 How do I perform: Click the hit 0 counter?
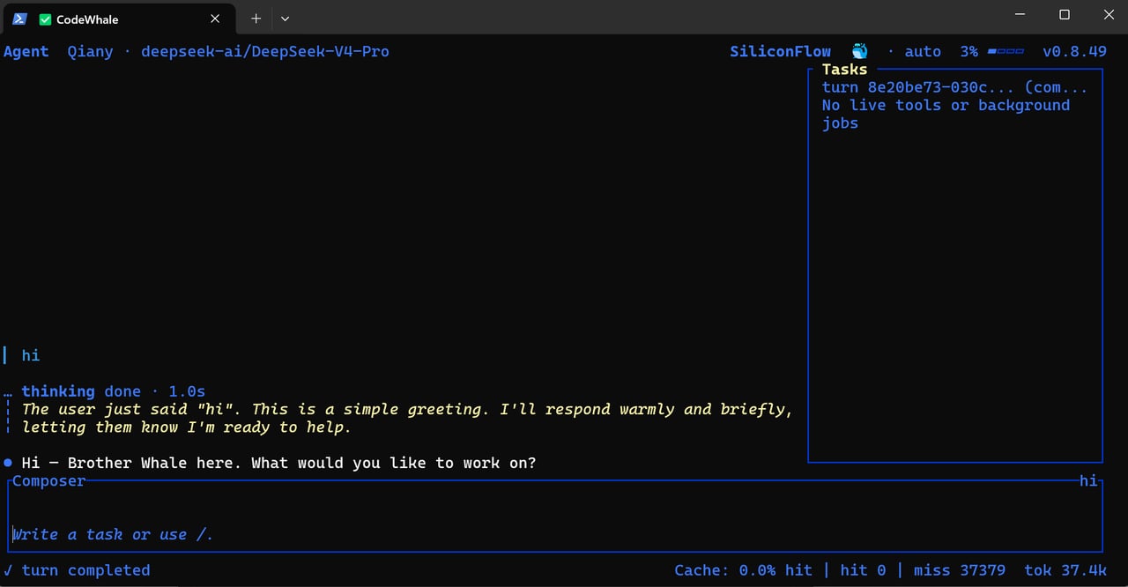(863, 570)
